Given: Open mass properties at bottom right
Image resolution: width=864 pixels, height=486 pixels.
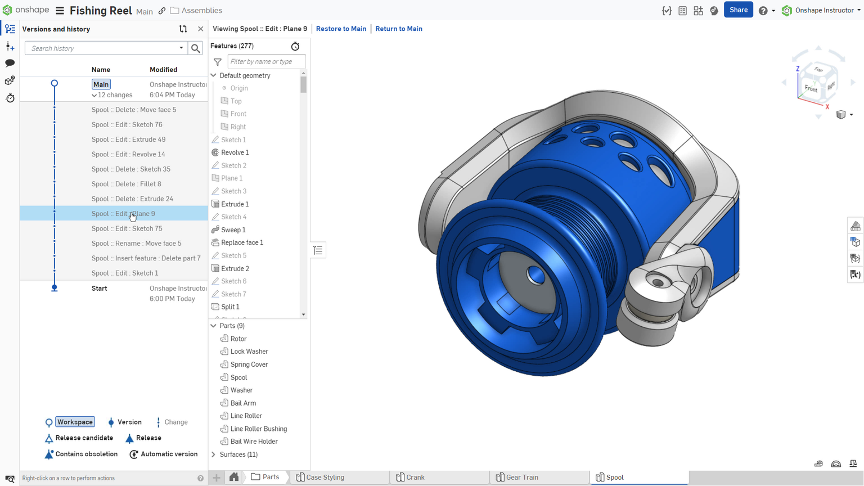Looking at the screenshot, I should [853, 463].
